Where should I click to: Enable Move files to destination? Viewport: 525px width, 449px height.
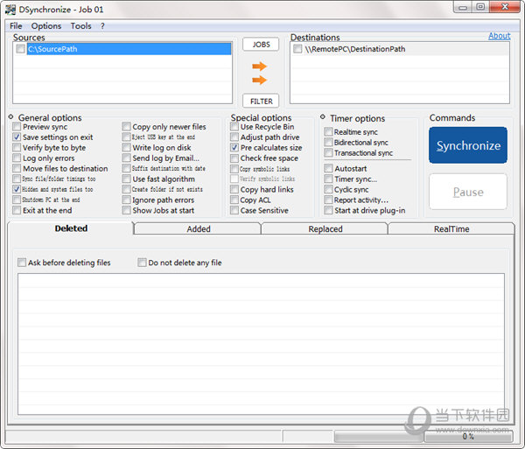point(17,168)
